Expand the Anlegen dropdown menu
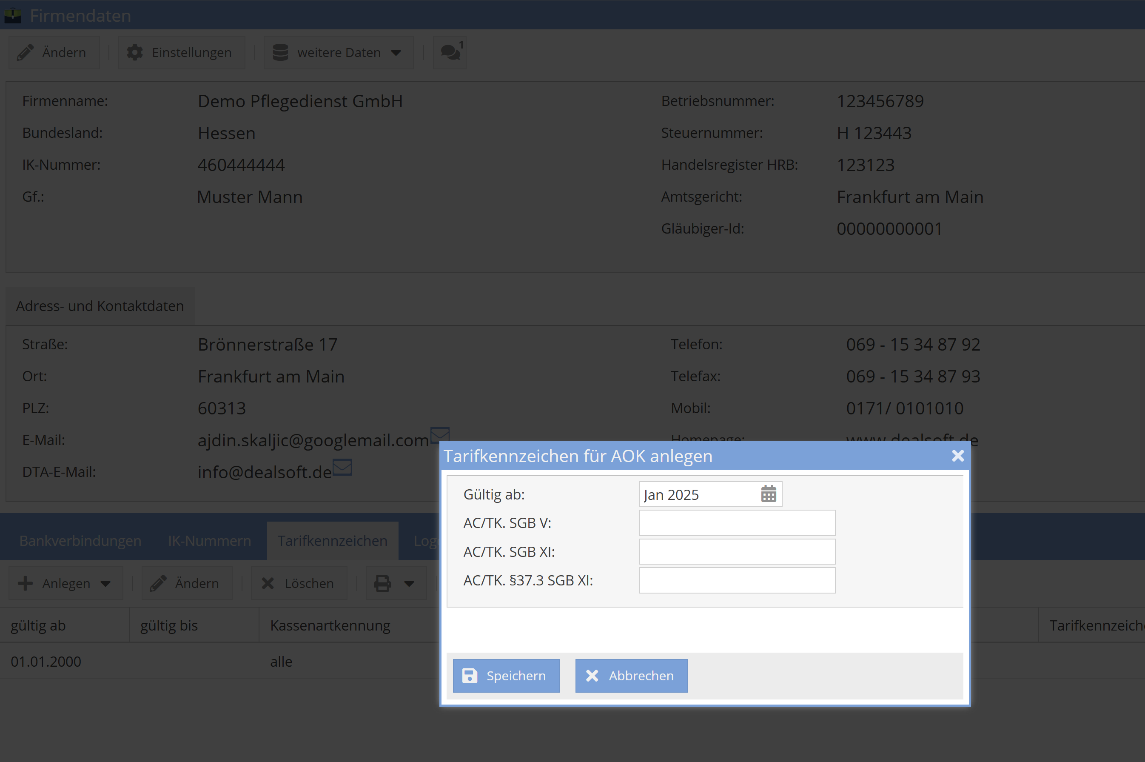 click(66, 583)
